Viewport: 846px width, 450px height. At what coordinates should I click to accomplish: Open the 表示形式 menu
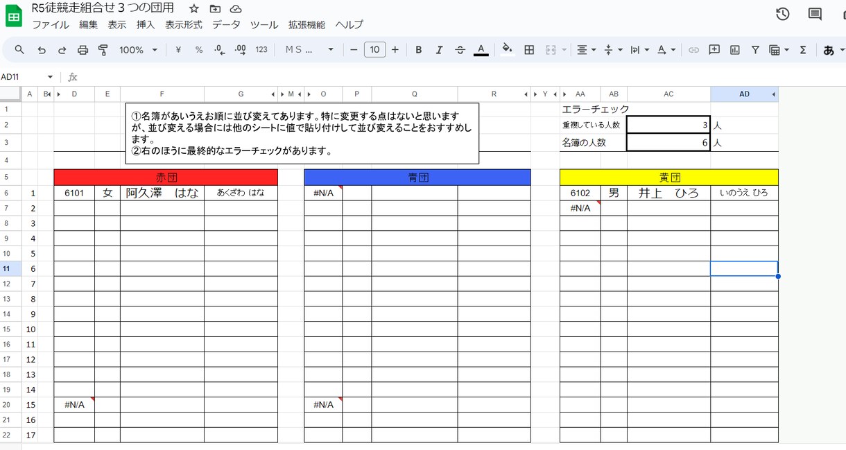tap(184, 25)
